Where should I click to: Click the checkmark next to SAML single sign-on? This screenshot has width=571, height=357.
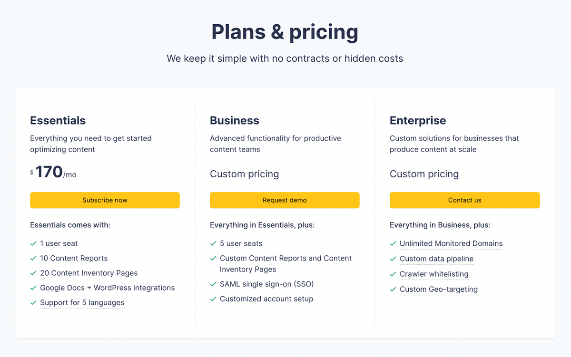pos(213,284)
